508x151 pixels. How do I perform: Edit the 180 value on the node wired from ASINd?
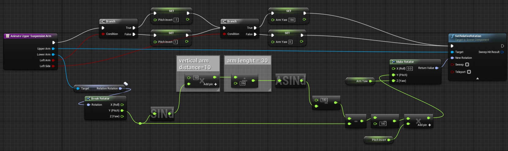coord(324,100)
